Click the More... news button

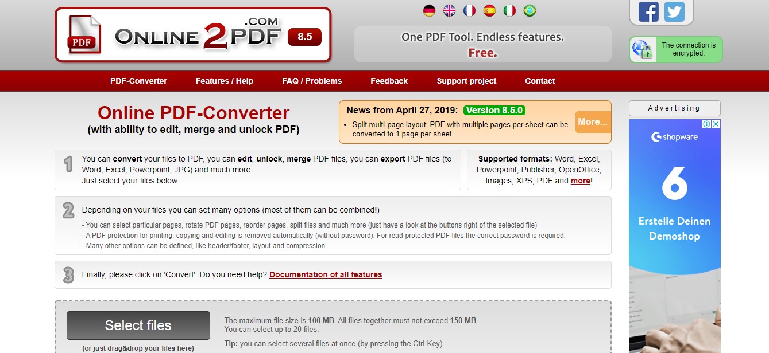(x=593, y=122)
